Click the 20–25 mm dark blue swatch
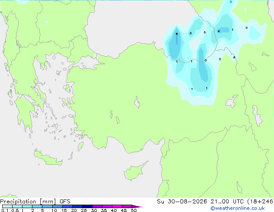Image resolution: width=274 pixels, height=212 pixels. coord(77,206)
